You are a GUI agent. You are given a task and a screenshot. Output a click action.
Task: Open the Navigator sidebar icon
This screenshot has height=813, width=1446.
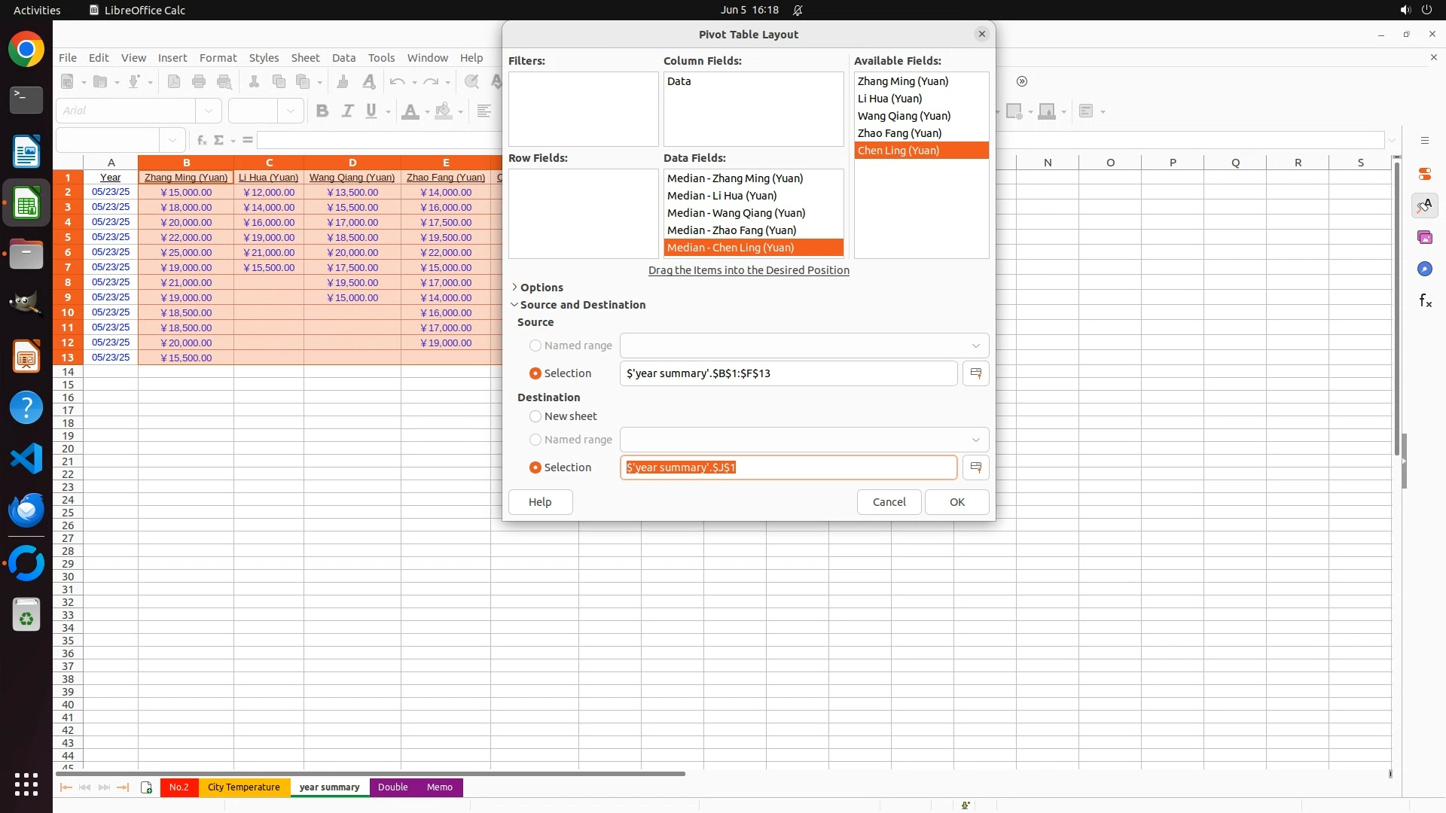coord(1425,269)
